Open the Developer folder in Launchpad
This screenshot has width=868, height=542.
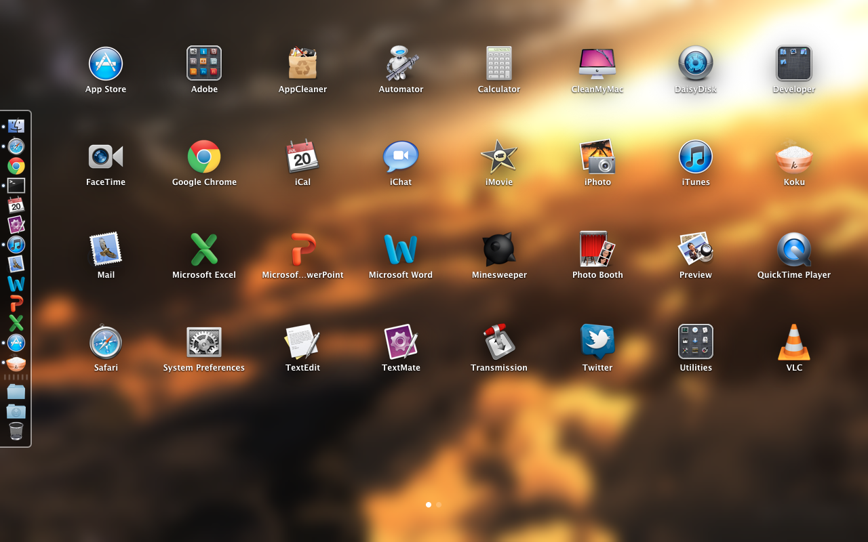point(794,64)
